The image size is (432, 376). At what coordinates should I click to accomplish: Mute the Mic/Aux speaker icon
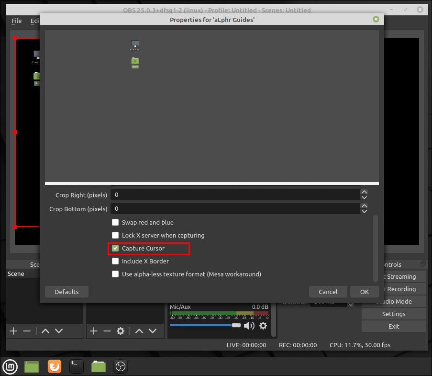[x=249, y=326]
